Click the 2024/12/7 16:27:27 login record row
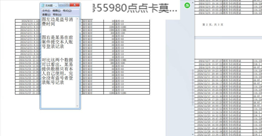Viewport: 262px width, 136px height. click(228, 61)
